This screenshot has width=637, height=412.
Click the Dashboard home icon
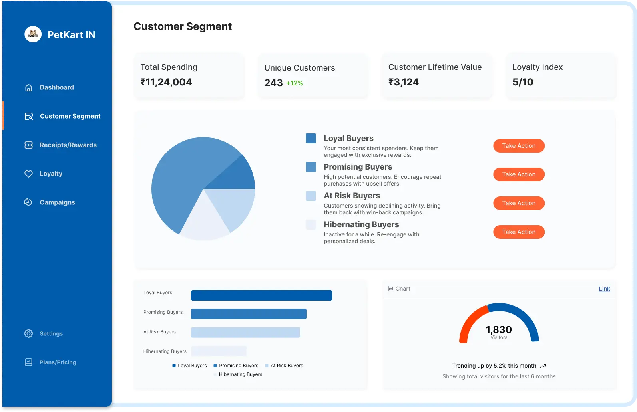tap(28, 88)
